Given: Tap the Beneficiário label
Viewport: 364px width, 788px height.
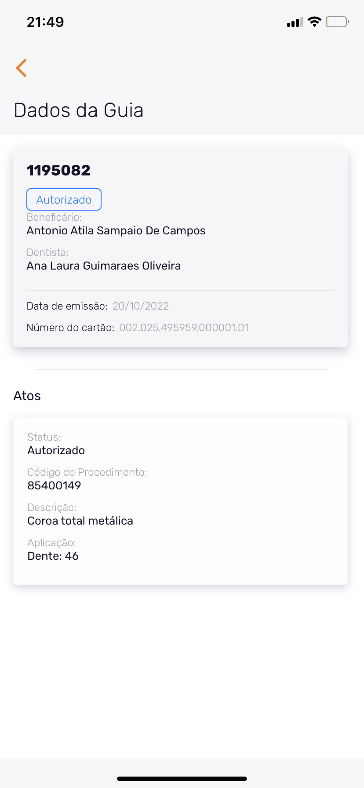Looking at the screenshot, I should pyautogui.click(x=54, y=217).
